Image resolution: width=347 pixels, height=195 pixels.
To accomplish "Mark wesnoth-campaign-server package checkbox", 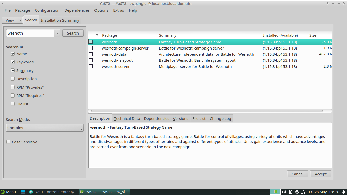I will tap(91, 48).
